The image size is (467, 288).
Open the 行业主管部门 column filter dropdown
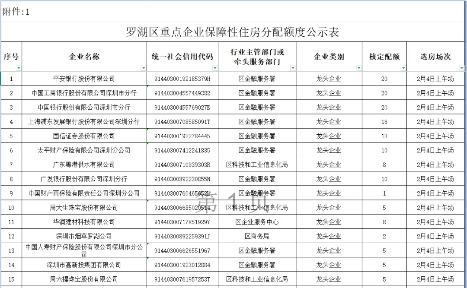(293, 68)
